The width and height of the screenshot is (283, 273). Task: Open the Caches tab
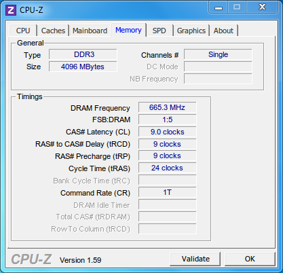pyautogui.click(x=53, y=31)
